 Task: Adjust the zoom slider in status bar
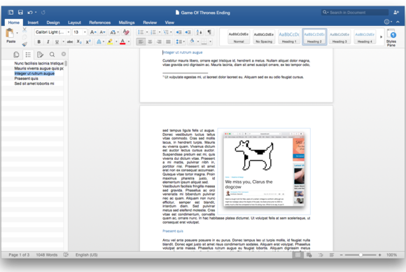(360, 255)
